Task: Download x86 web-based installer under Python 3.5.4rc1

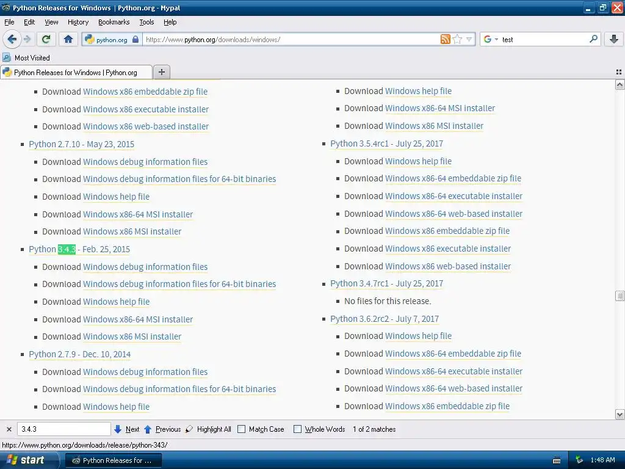Action: [x=448, y=266]
